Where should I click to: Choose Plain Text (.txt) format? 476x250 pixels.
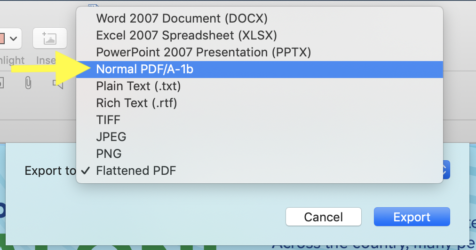pos(138,86)
